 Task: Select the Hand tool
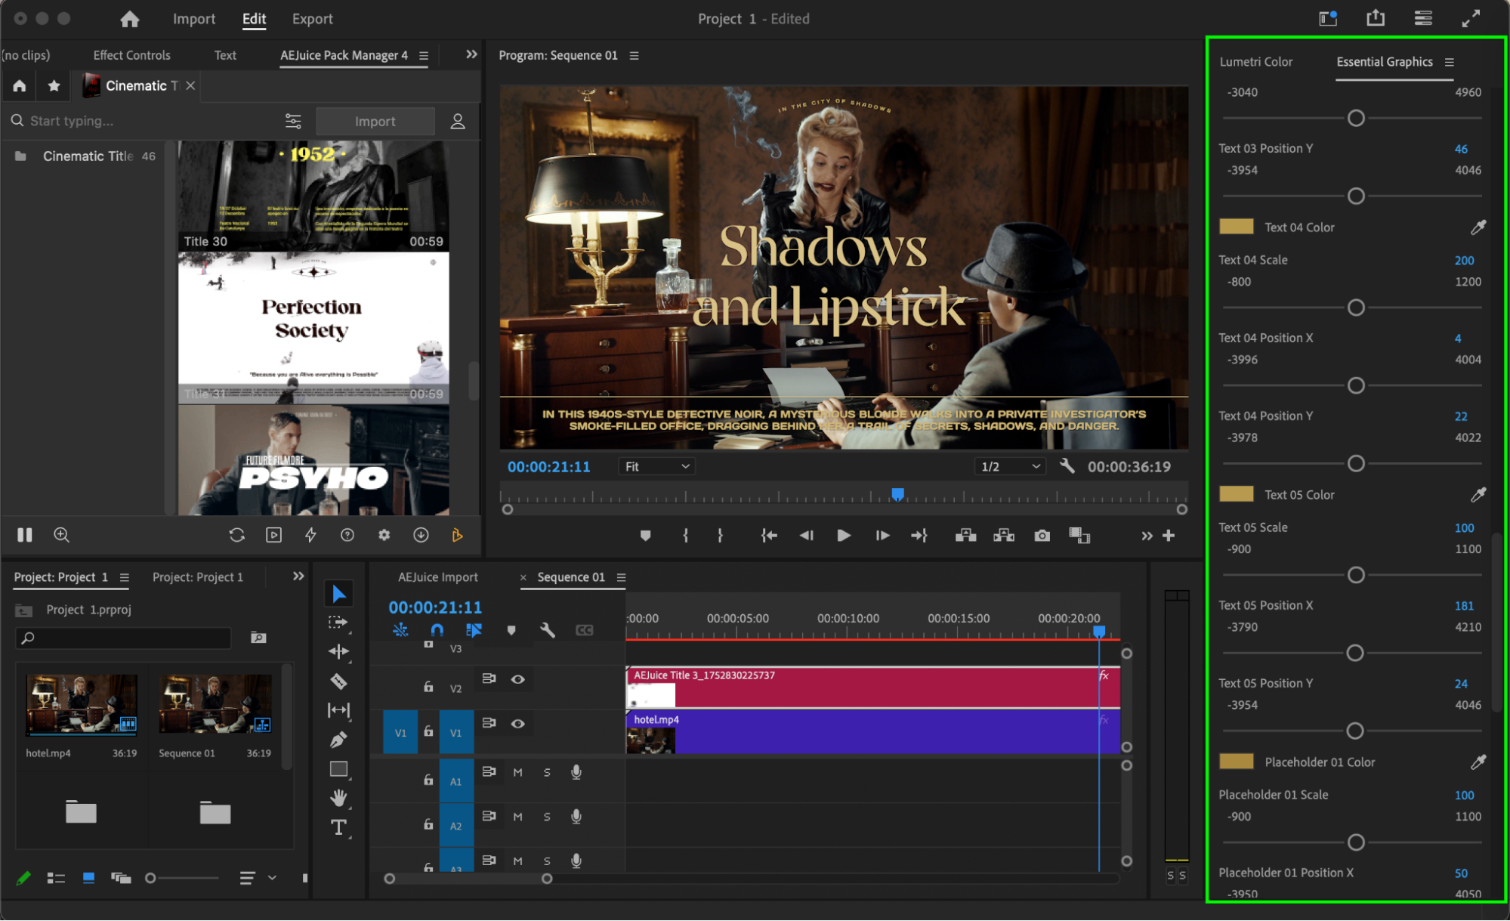coord(338,798)
